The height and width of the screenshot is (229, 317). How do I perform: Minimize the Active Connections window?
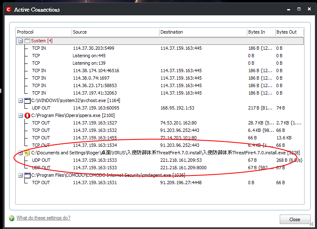[289, 9]
